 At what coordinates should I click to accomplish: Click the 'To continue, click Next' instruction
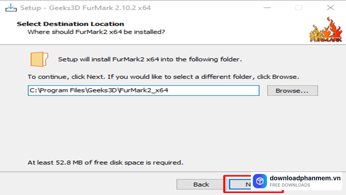pyautogui.click(x=163, y=77)
